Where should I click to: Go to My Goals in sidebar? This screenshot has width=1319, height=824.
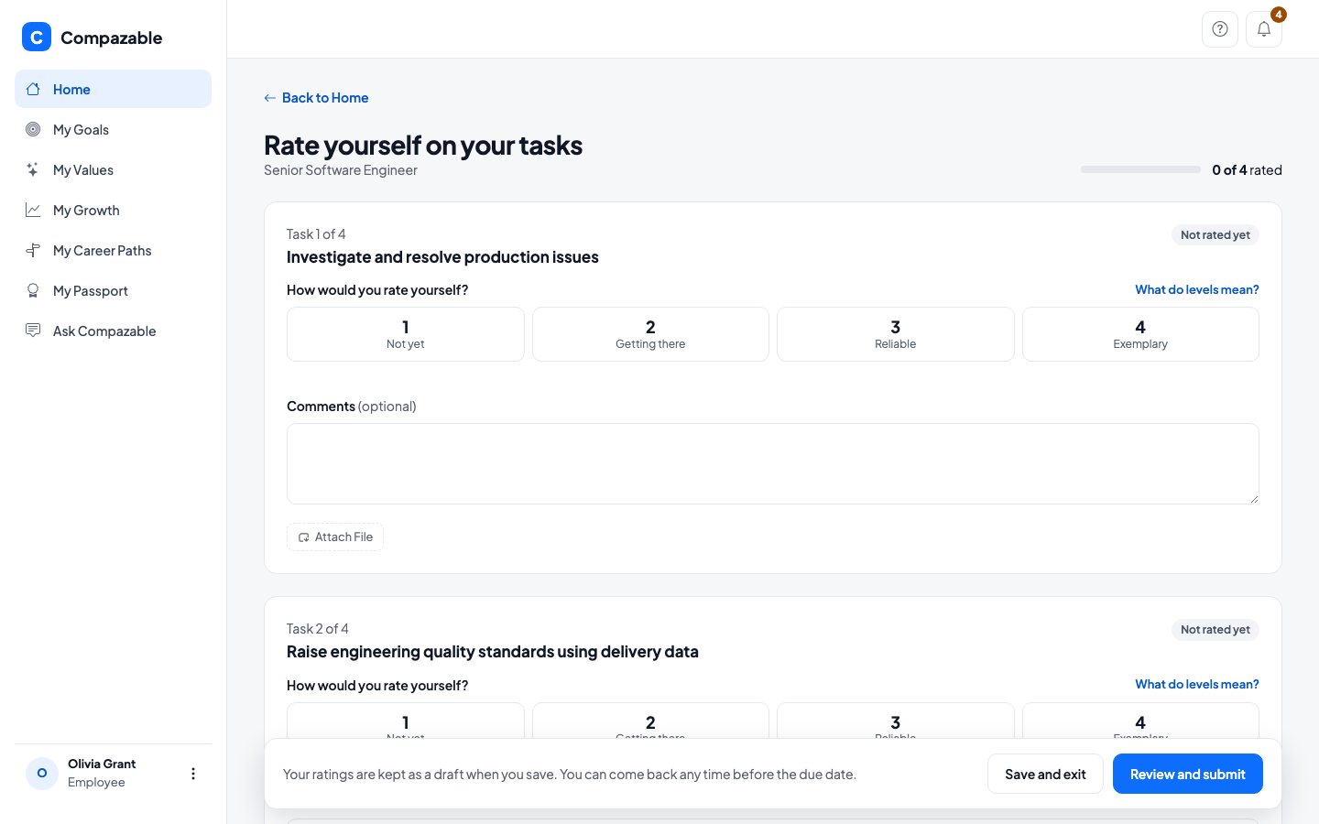click(x=113, y=129)
